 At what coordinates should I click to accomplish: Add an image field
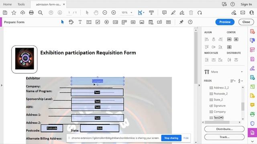click(142, 22)
